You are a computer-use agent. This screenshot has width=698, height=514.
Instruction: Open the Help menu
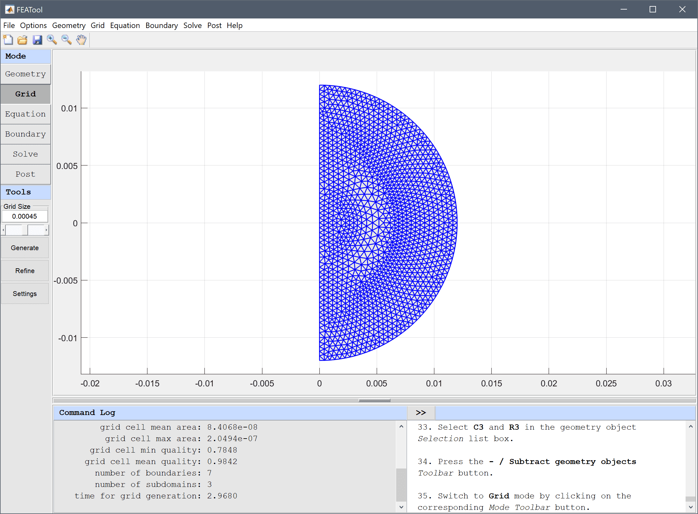235,25
